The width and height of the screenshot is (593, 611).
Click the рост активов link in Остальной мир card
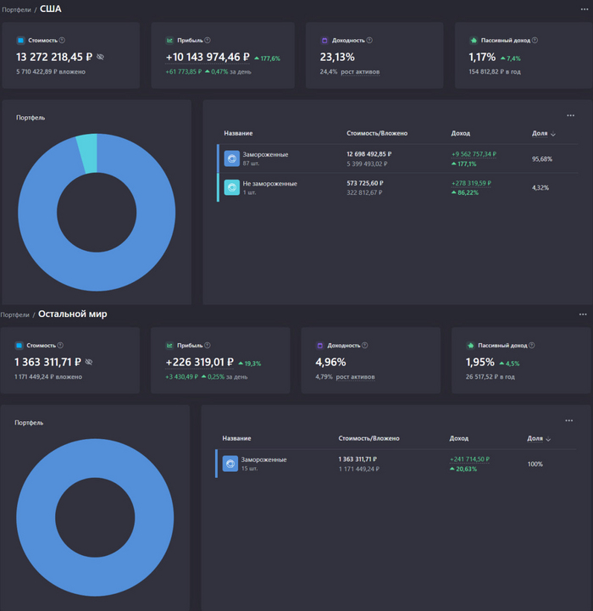(x=355, y=377)
